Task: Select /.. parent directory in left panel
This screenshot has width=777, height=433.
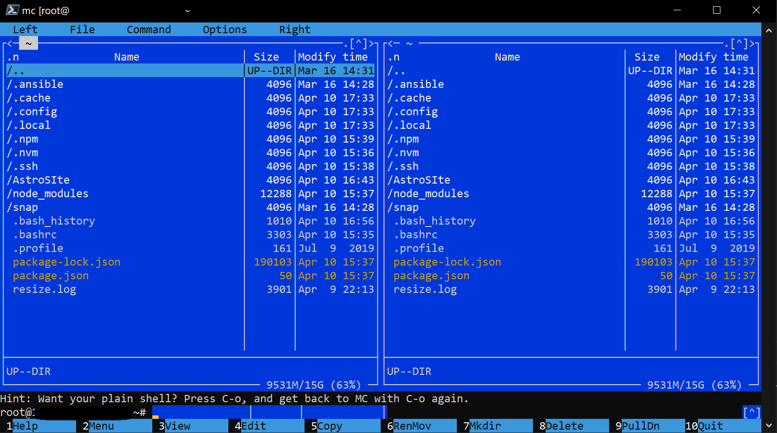Action: (190, 71)
